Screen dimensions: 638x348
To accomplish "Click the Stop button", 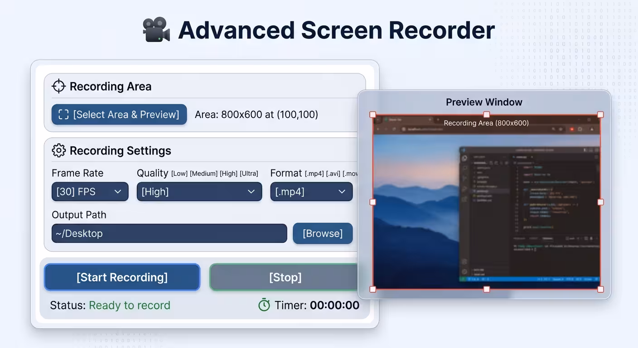I will [285, 277].
